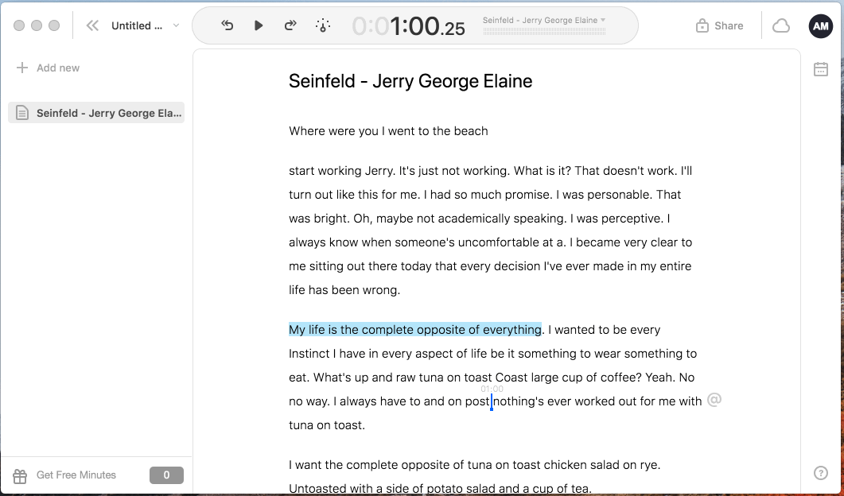This screenshot has width=844, height=496.
Task: Open cloud sync status icon
Action: pos(781,25)
